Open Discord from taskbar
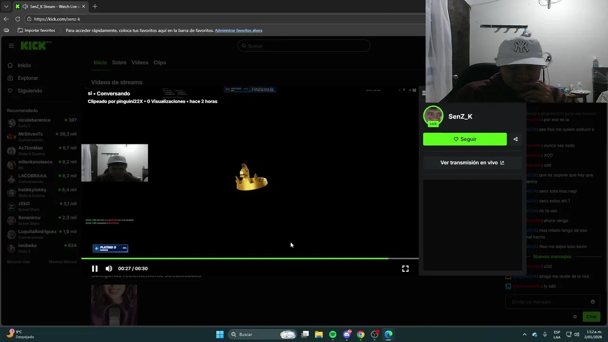The width and height of the screenshot is (608, 342). click(347, 334)
